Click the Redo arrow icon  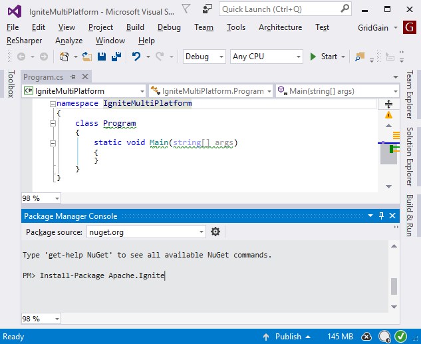160,57
